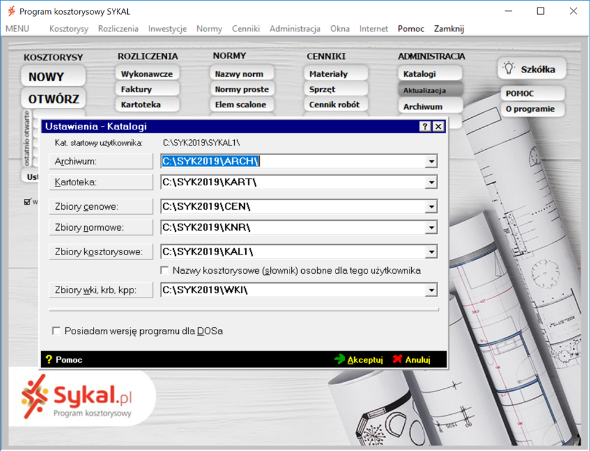Open Kartoteka under Rozliczenia

click(x=147, y=104)
